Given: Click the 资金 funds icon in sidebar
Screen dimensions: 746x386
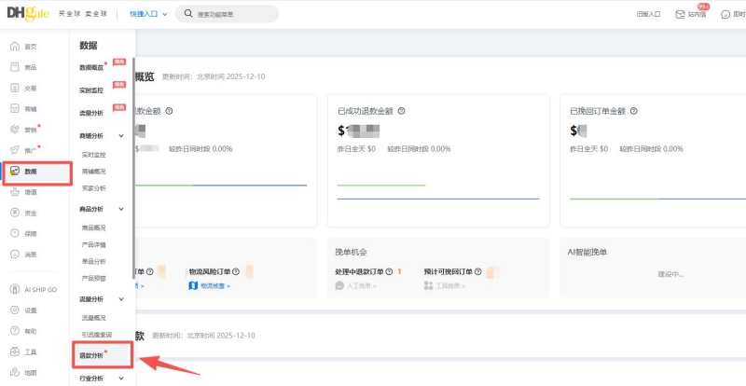Looking at the screenshot, I should (x=15, y=213).
